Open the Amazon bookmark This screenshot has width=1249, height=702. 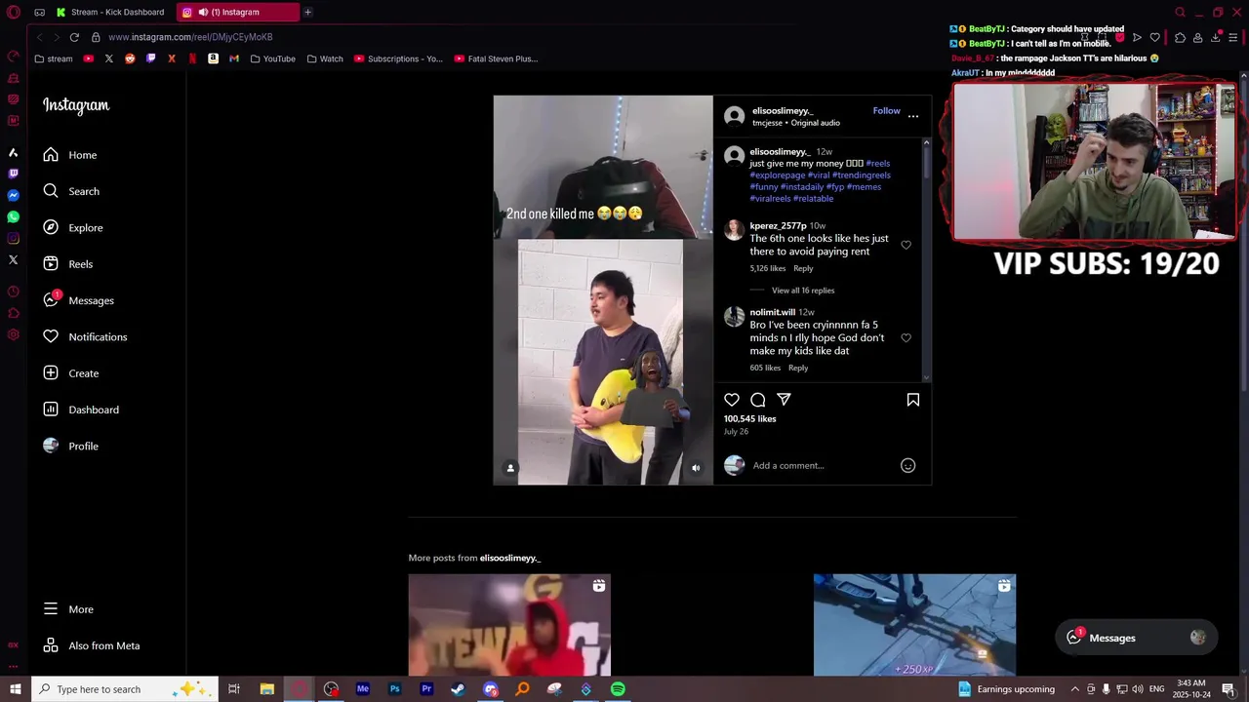[x=213, y=58]
